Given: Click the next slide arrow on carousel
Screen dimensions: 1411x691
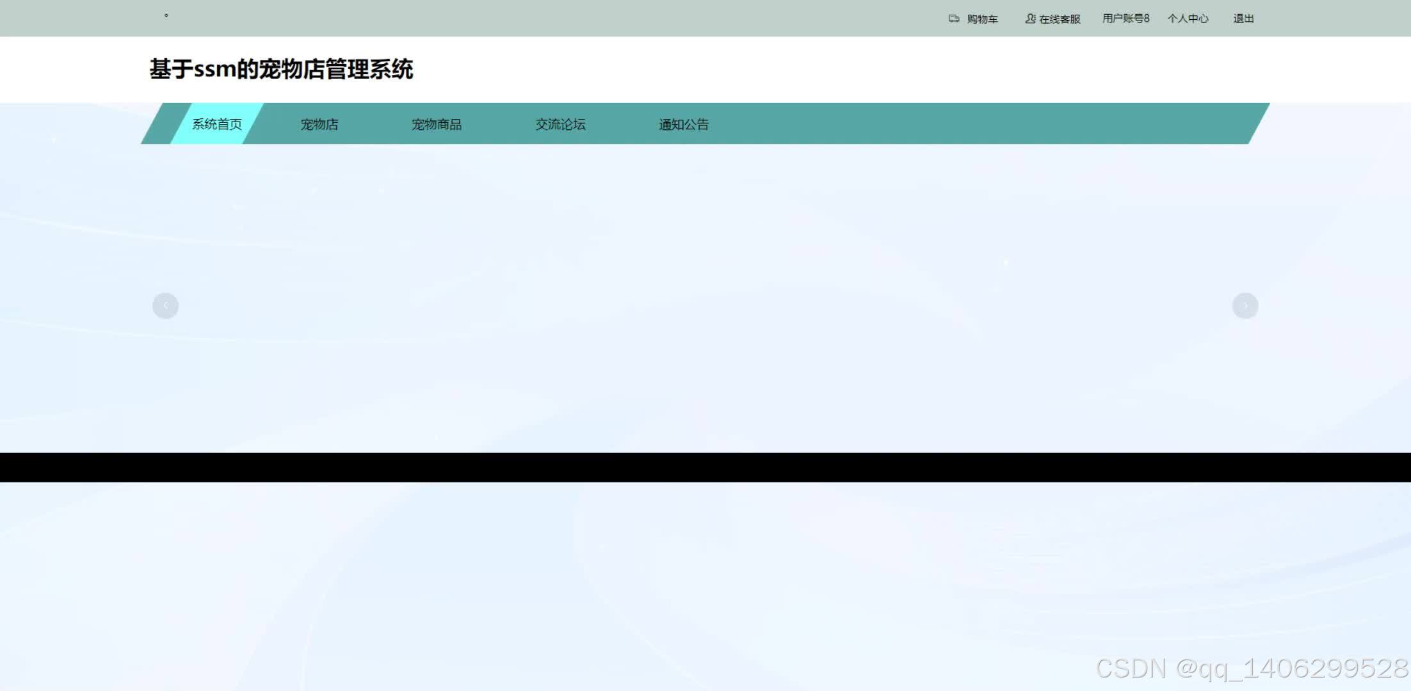Looking at the screenshot, I should (x=1245, y=306).
